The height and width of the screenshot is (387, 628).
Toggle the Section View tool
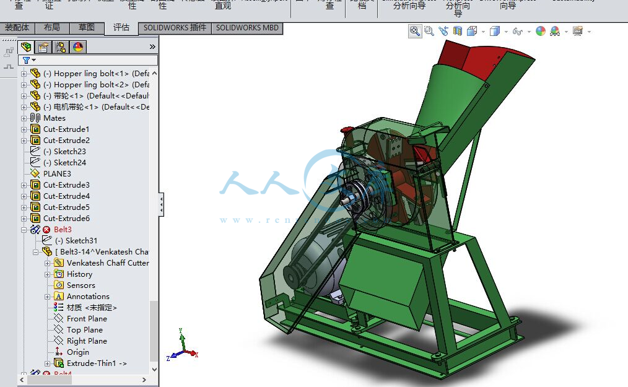(x=458, y=31)
